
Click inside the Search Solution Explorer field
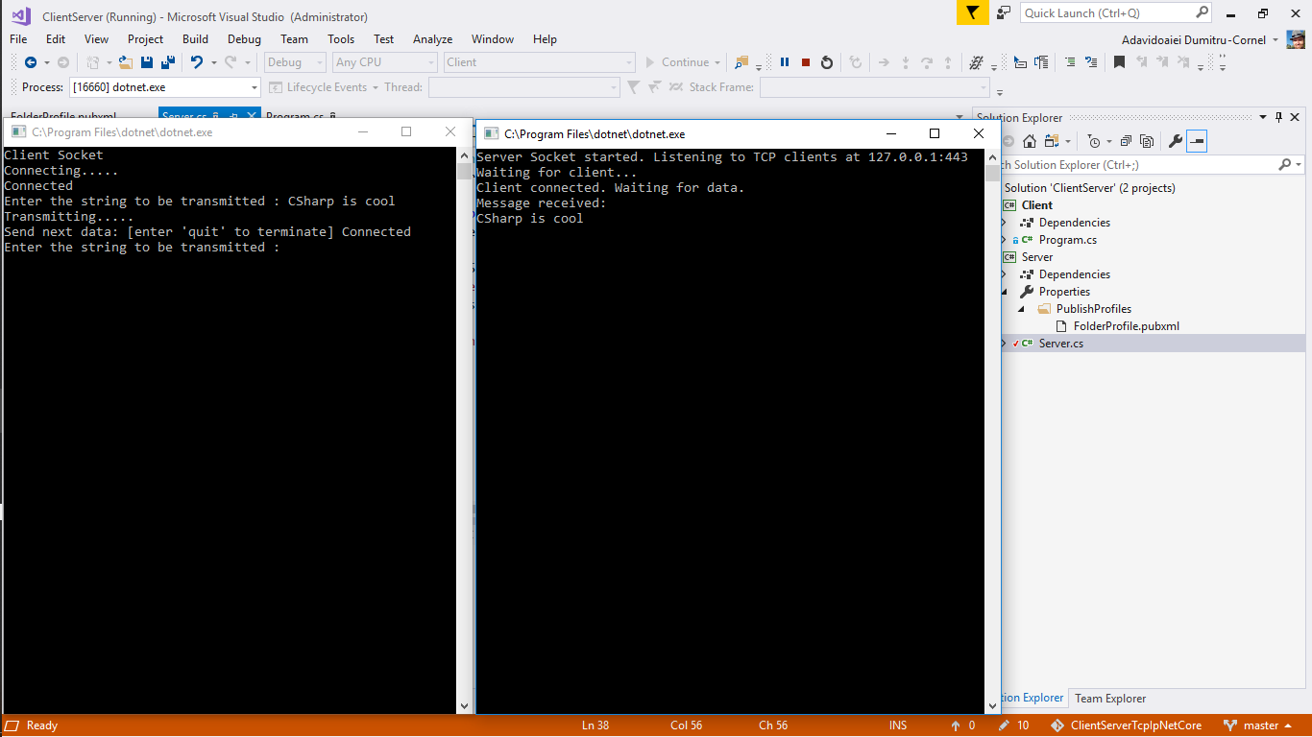click(x=1133, y=164)
